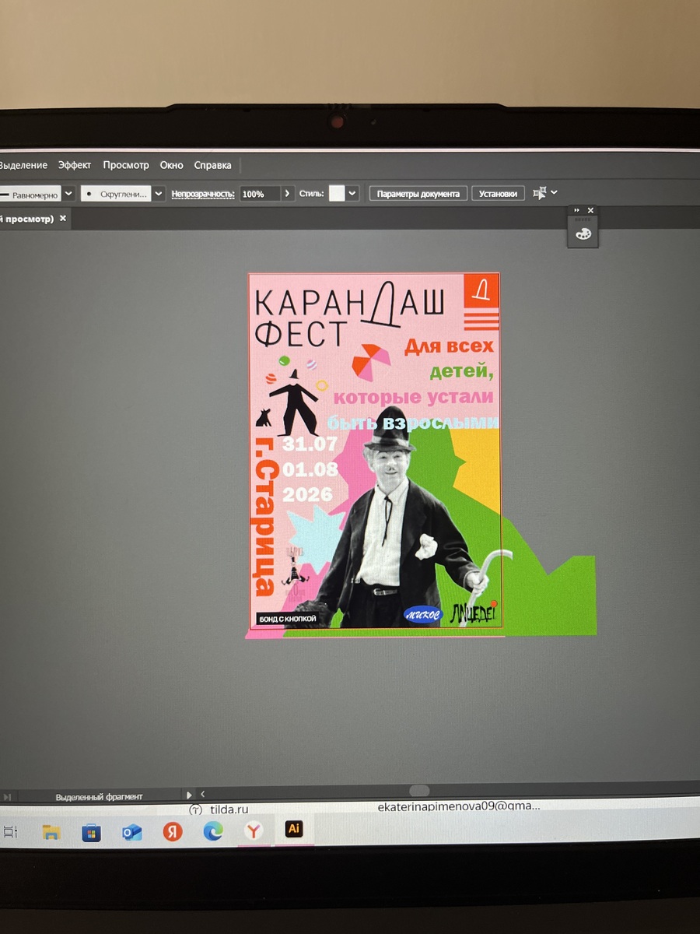Image resolution: width=700 pixels, height=934 pixels.
Task: Expand the opacity value arrow
Action: coord(288,194)
